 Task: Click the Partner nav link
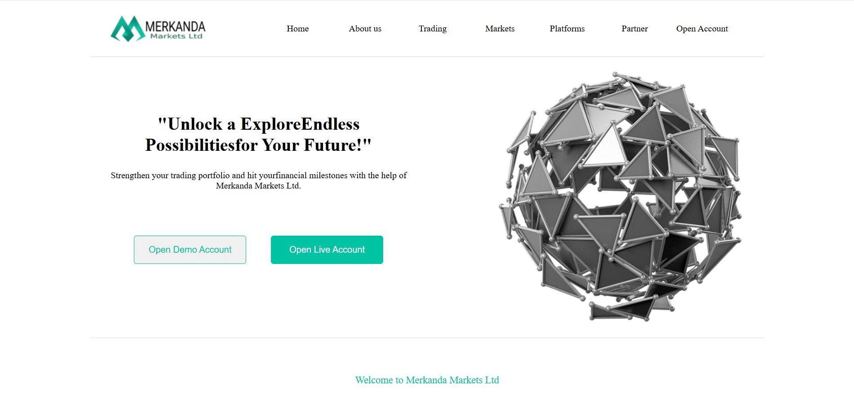pyautogui.click(x=634, y=29)
